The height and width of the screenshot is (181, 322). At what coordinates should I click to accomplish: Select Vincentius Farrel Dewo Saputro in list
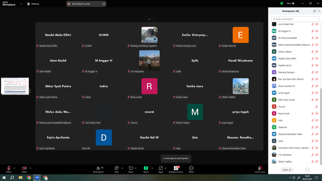tap(295, 148)
